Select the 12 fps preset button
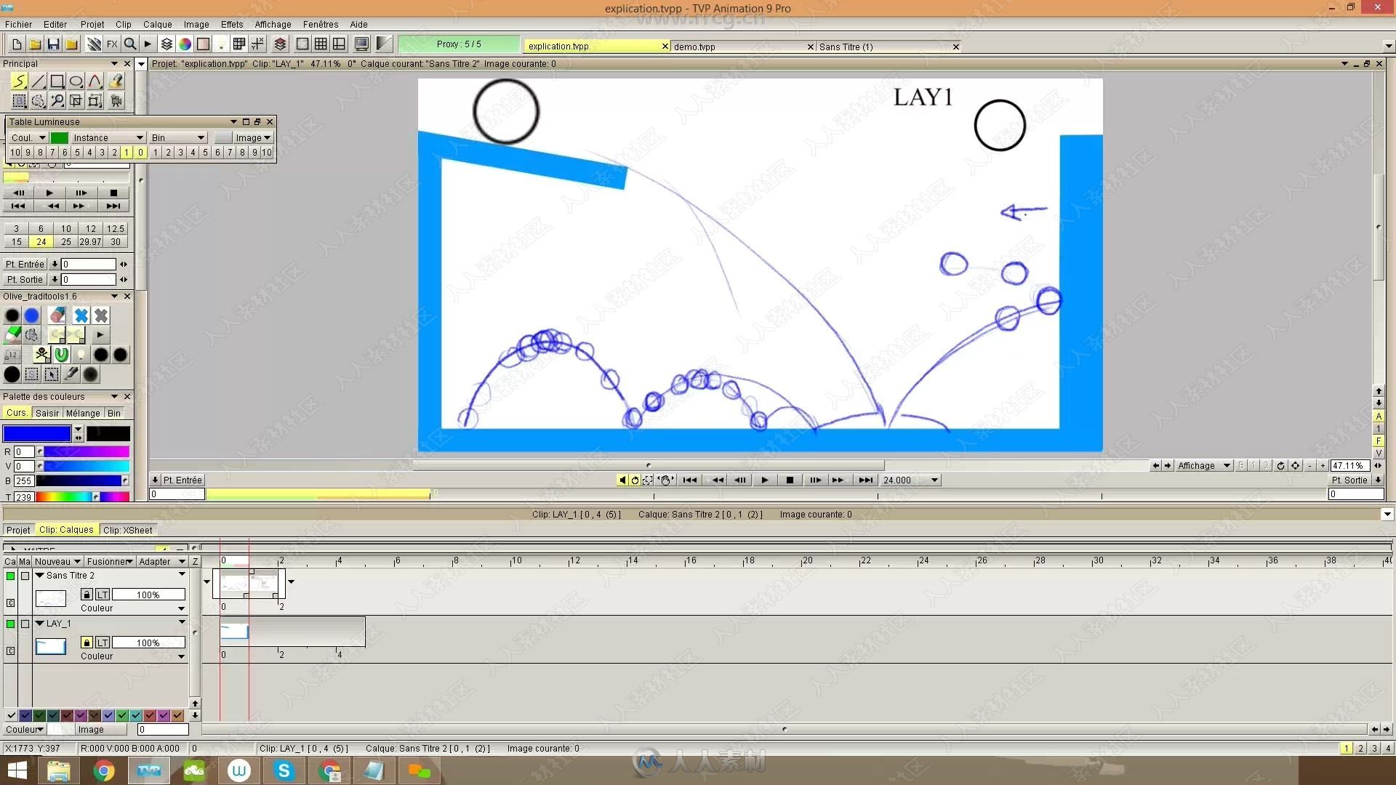Image resolution: width=1396 pixels, height=785 pixels. [91, 228]
